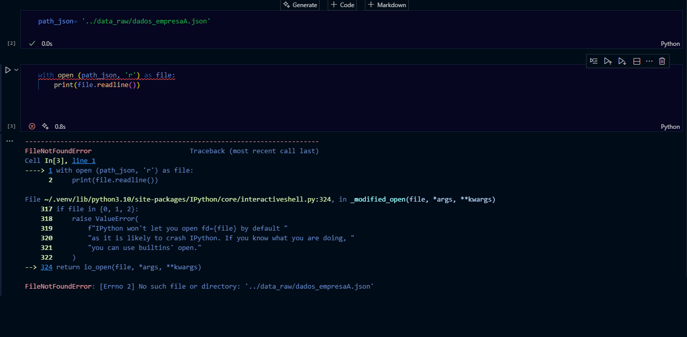Click inside the print(file.readline()) code line
The width and height of the screenshot is (687, 337).
pos(97,85)
